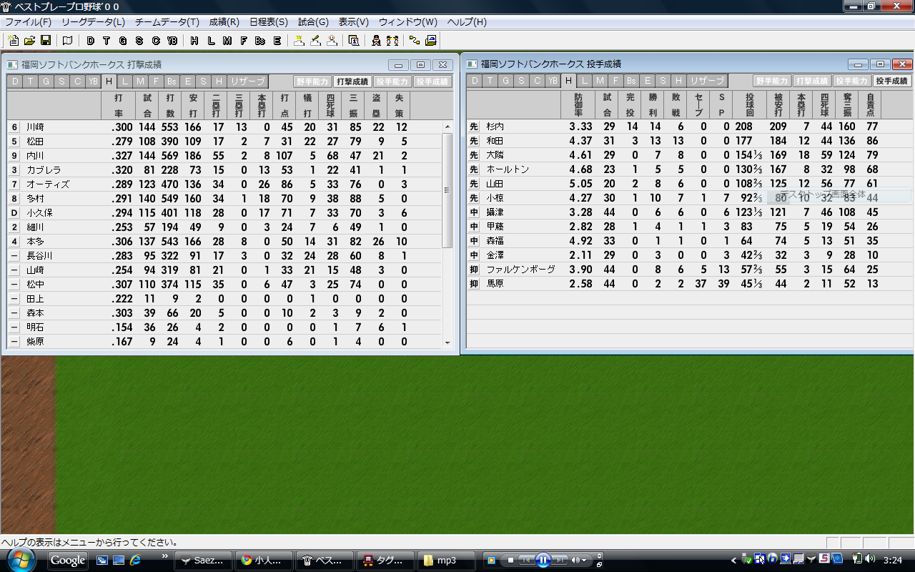Click the podium icon with red face
The width and height of the screenshot is (915, 572).
click(332, 41)
